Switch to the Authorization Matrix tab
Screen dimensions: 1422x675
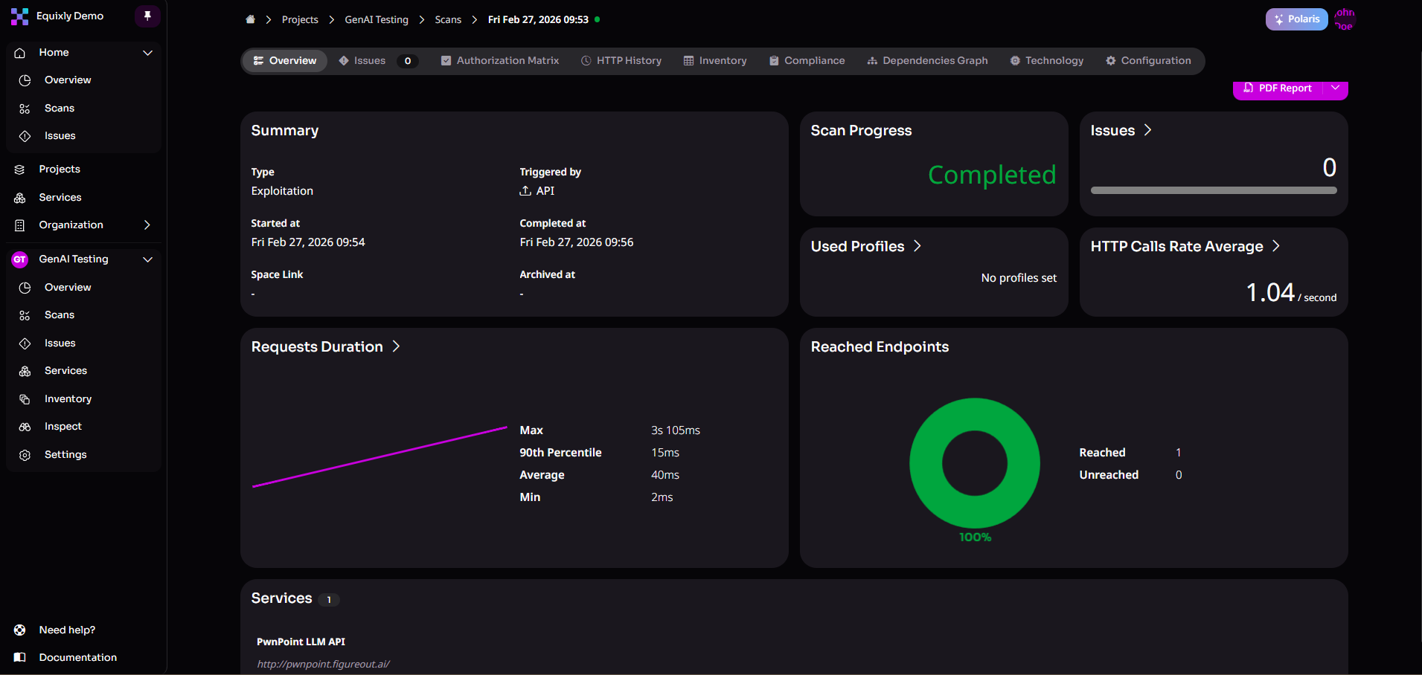(x=500, y=60)
